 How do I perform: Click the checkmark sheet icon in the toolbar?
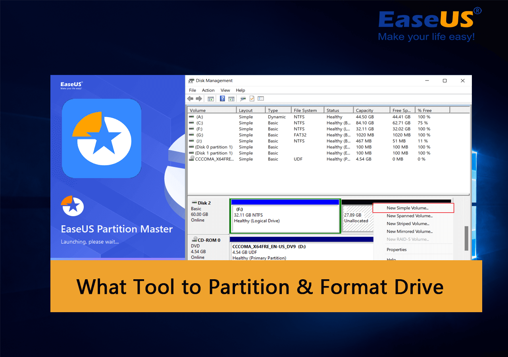coord(252,98)
